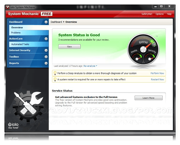Maximize the System Mechanic window

(x=161, y=7)
